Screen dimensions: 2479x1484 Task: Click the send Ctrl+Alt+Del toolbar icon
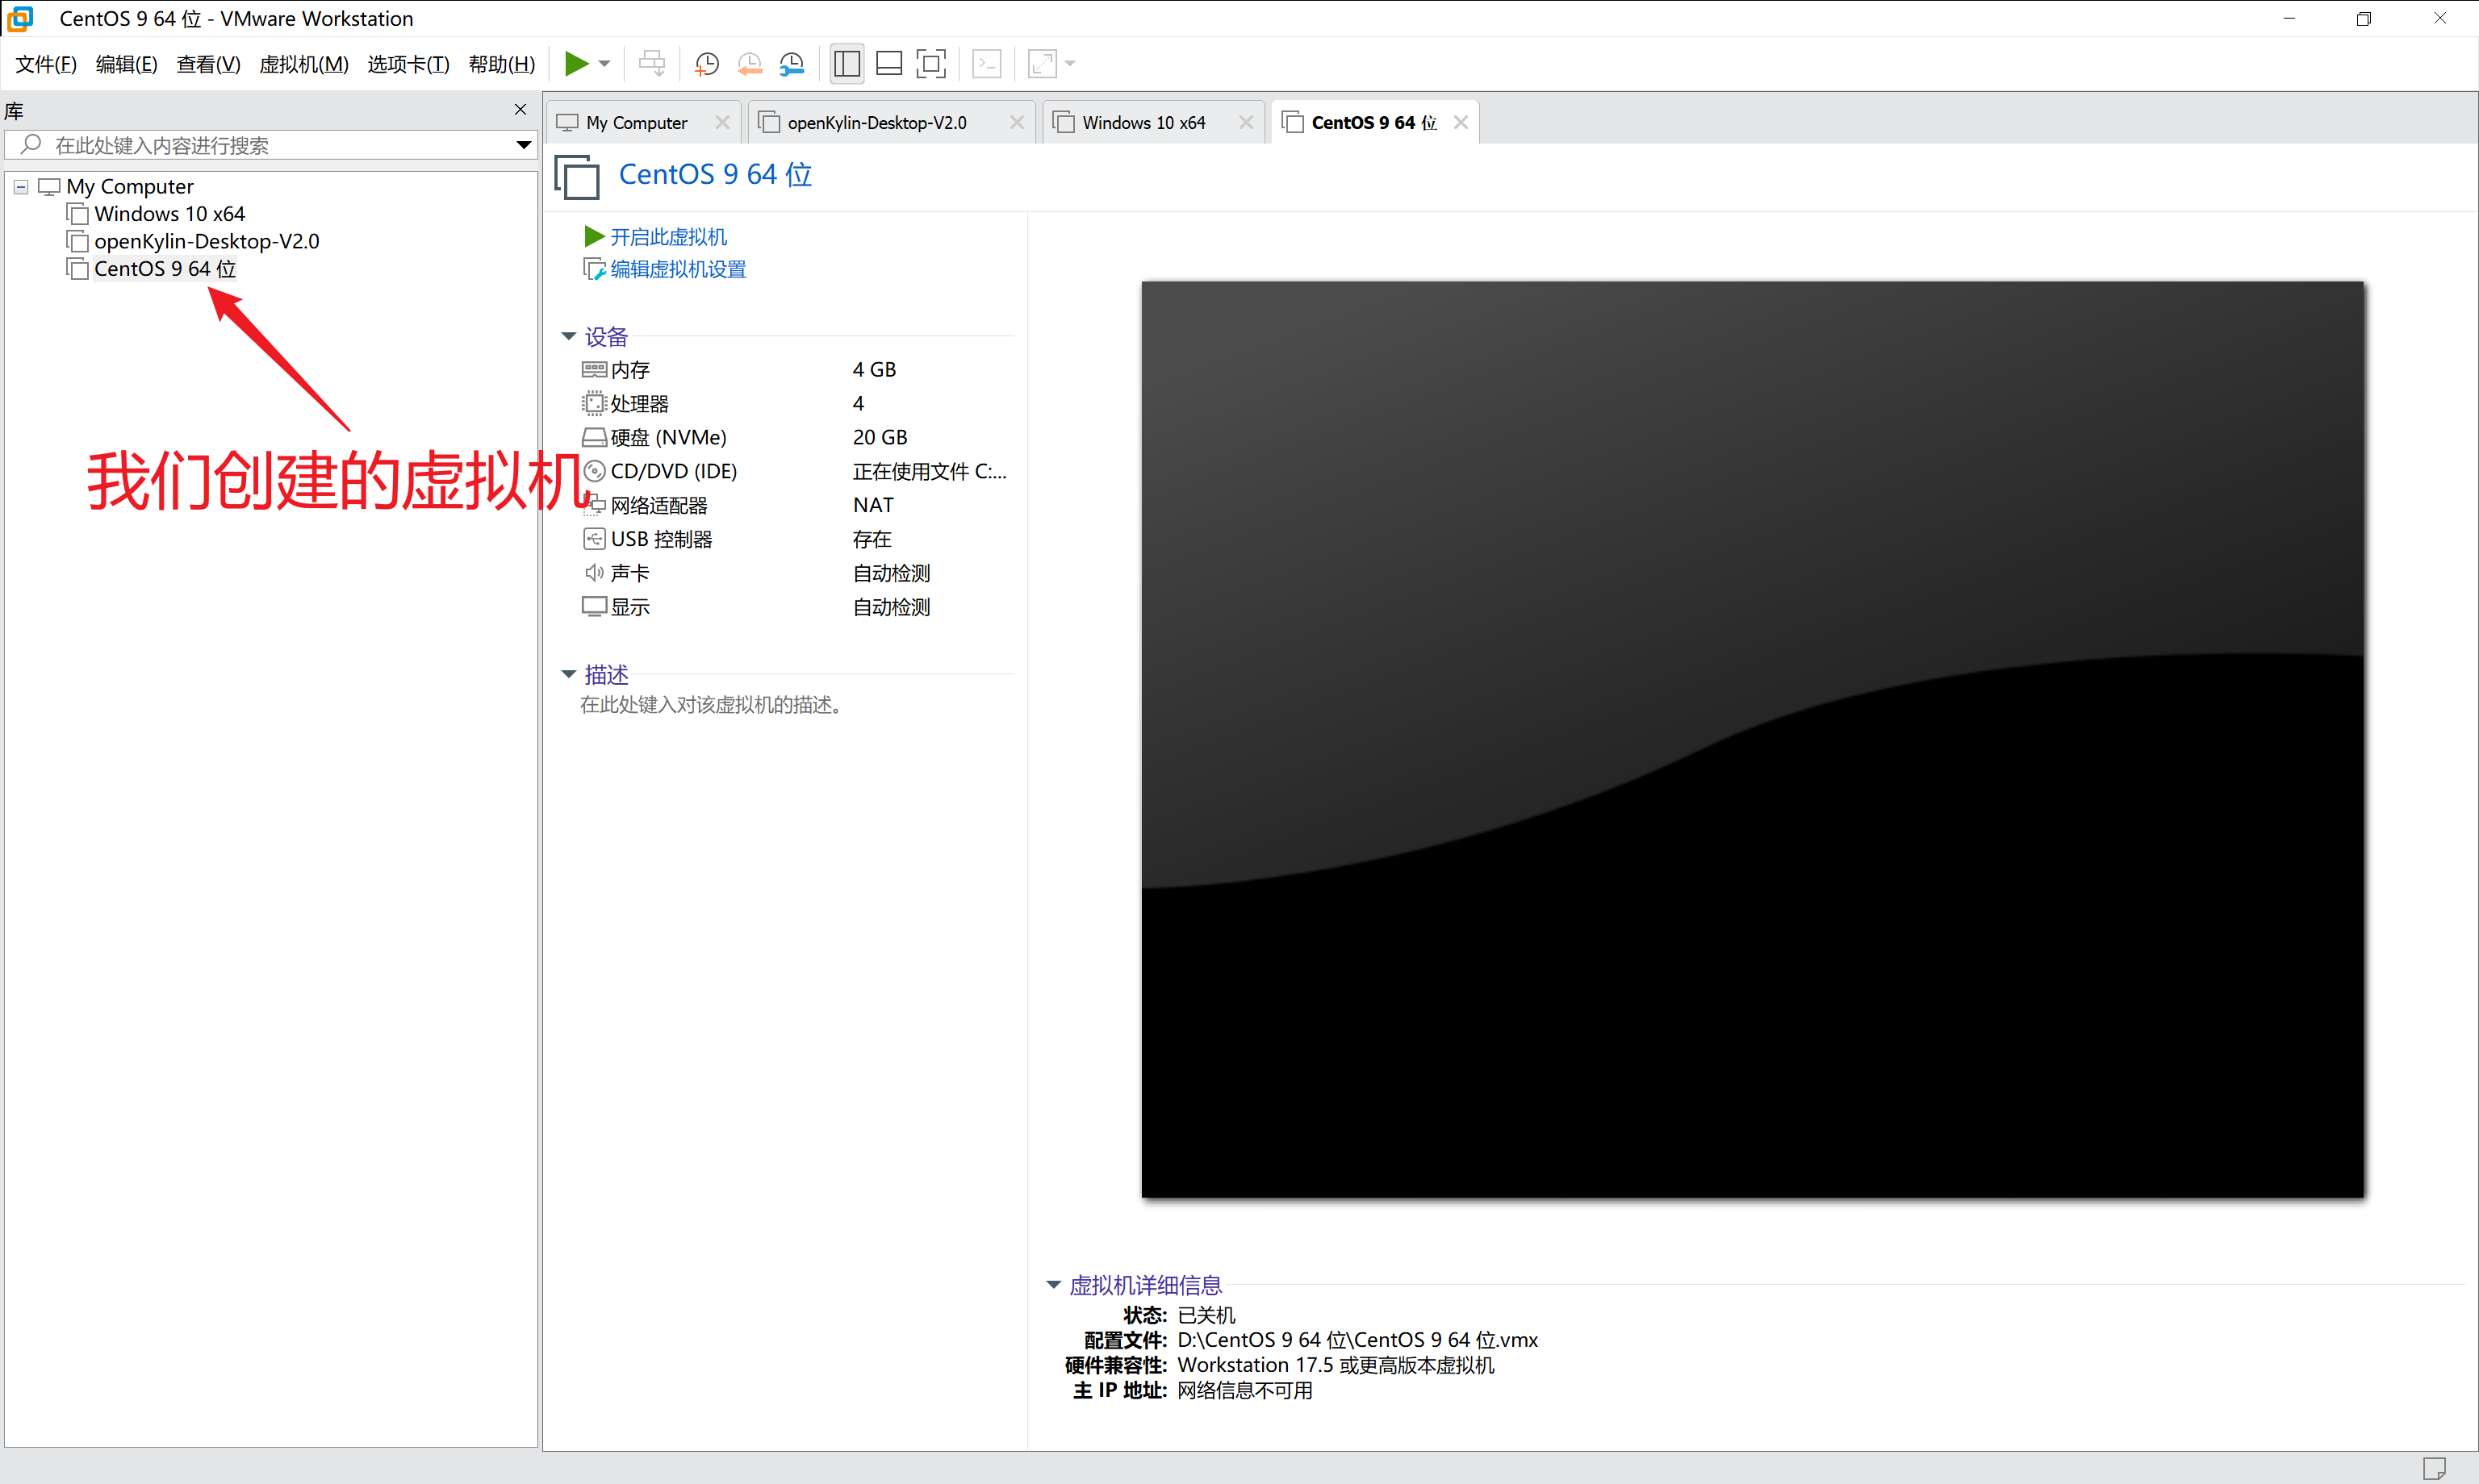[652, 64]
